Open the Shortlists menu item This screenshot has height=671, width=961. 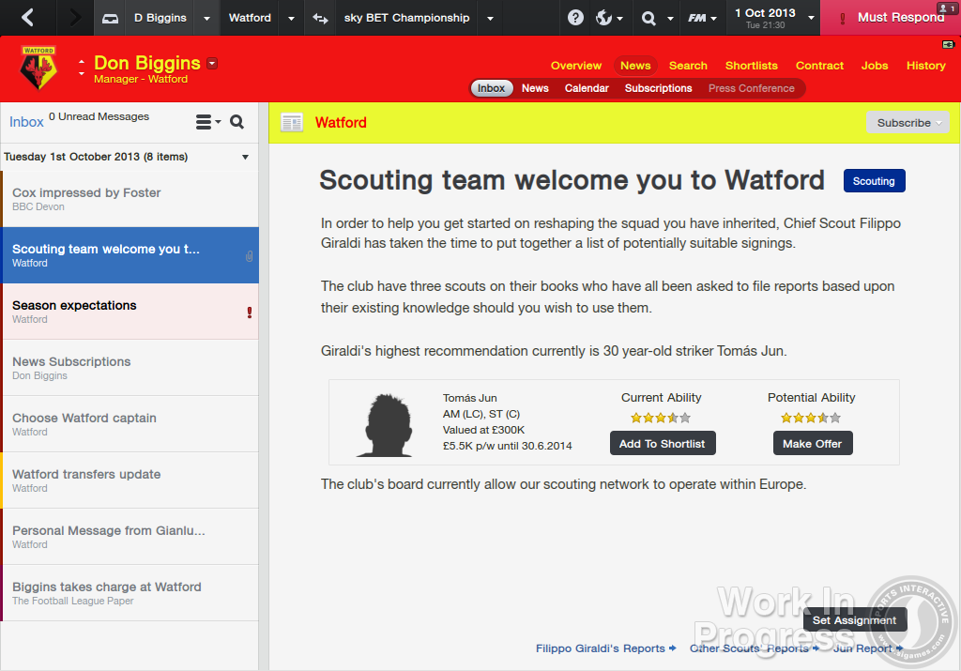pos(751,66)
